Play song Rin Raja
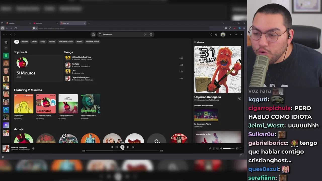Image resolution: width=322 pixels, height=181 pixels. 124,65
